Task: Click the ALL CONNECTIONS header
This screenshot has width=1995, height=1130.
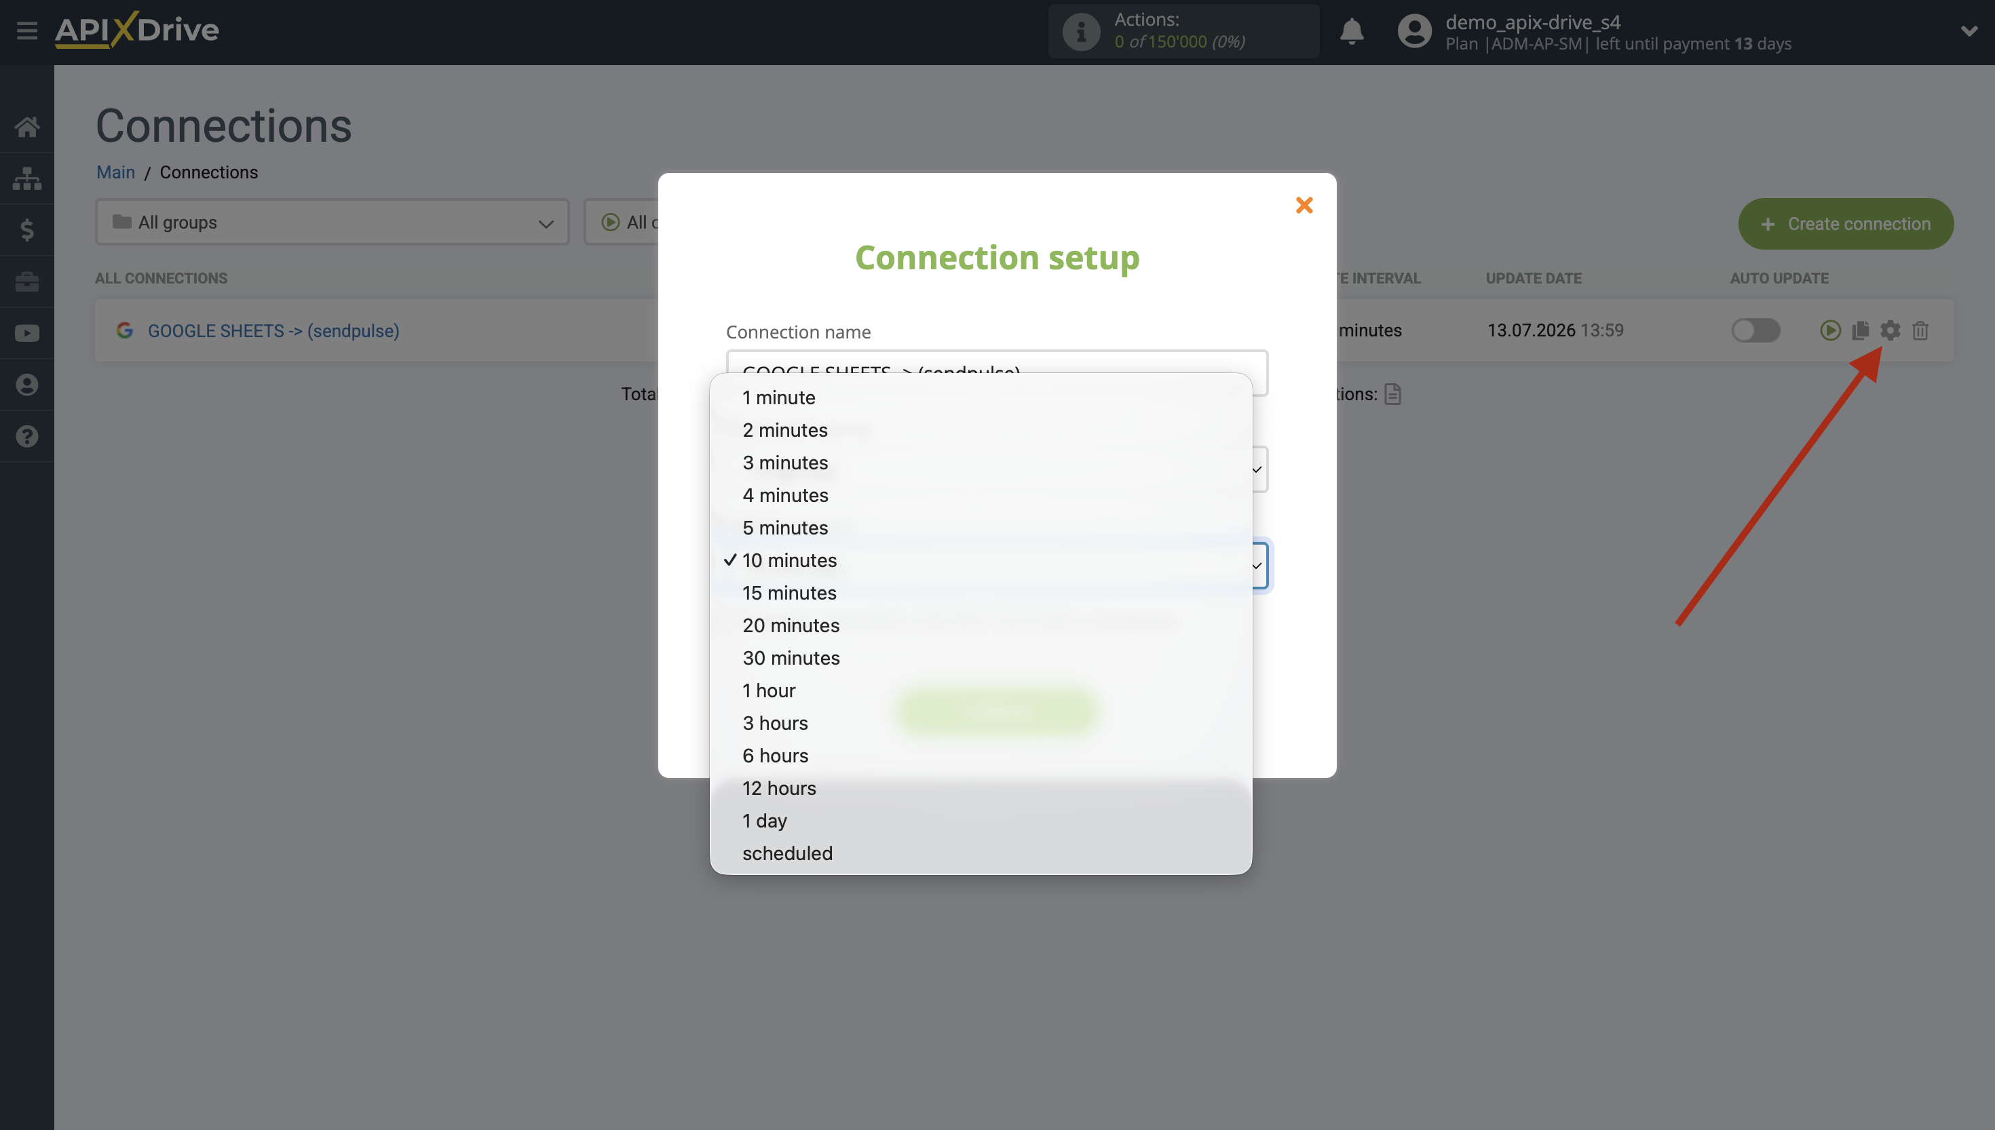Action: pos(161,279)
